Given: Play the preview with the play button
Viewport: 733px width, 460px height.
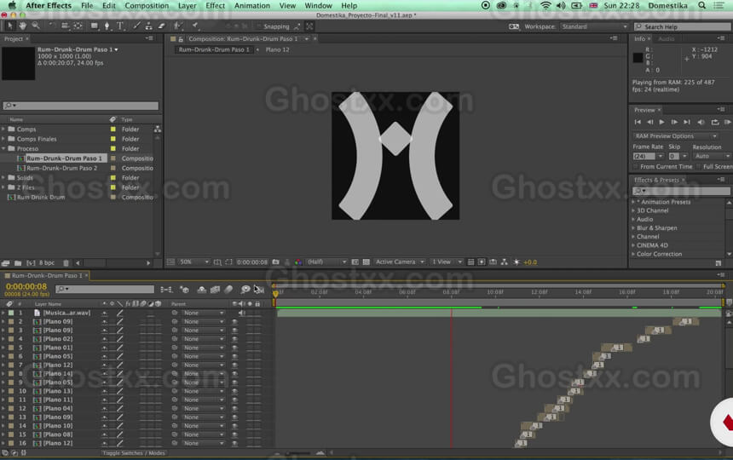Looking at the screenshot, I should click(661, 123).
